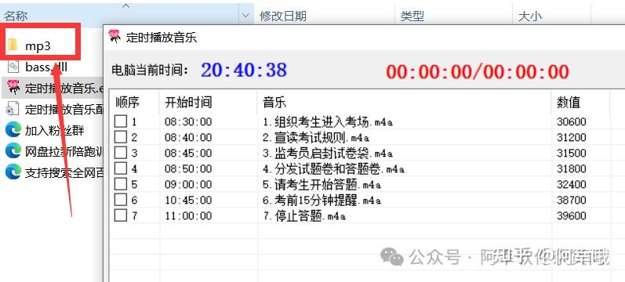The height and width of the screenshot is (282, 625).
Task: Click the red playback timer 00:00:00/00:00:00
Action: [478, 72]
